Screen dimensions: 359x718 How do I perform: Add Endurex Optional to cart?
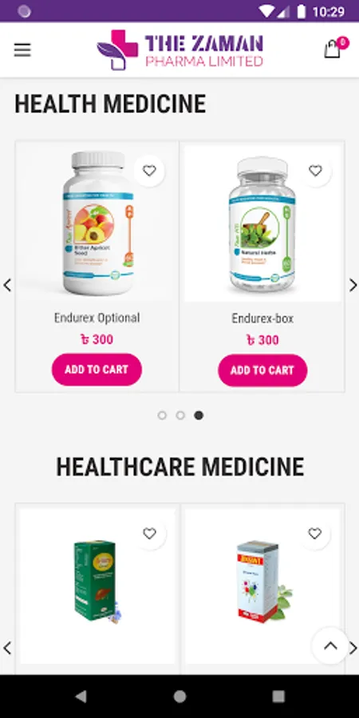97,369
